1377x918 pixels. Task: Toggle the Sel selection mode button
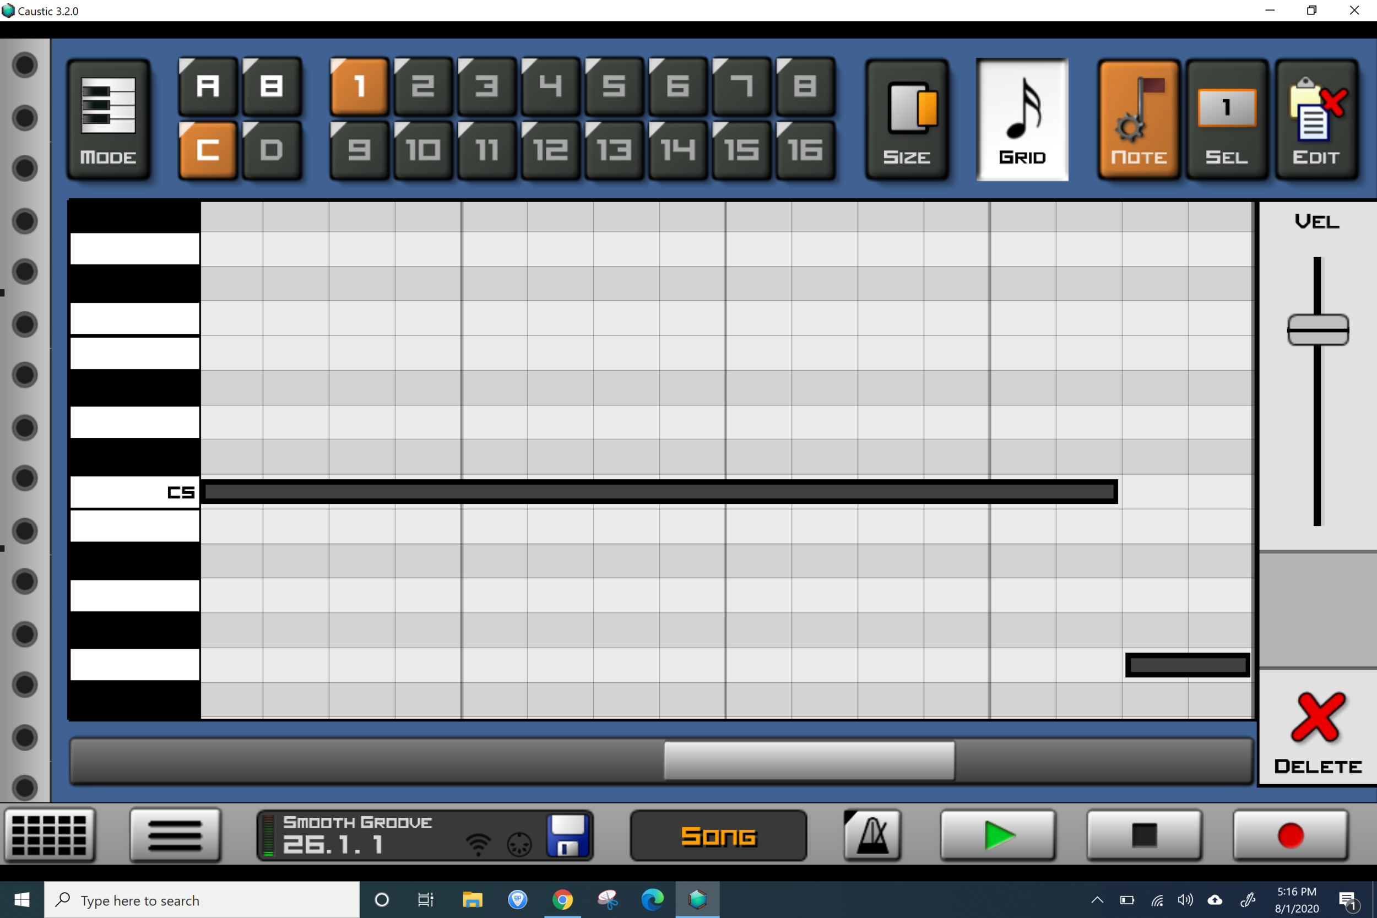(1226, 119)
